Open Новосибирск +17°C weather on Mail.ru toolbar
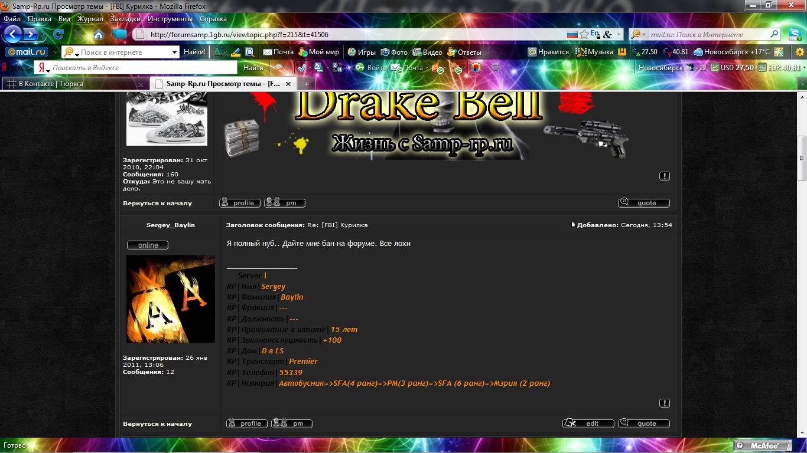The width and height of the screenshot is (807, 453). click(731, 52)
